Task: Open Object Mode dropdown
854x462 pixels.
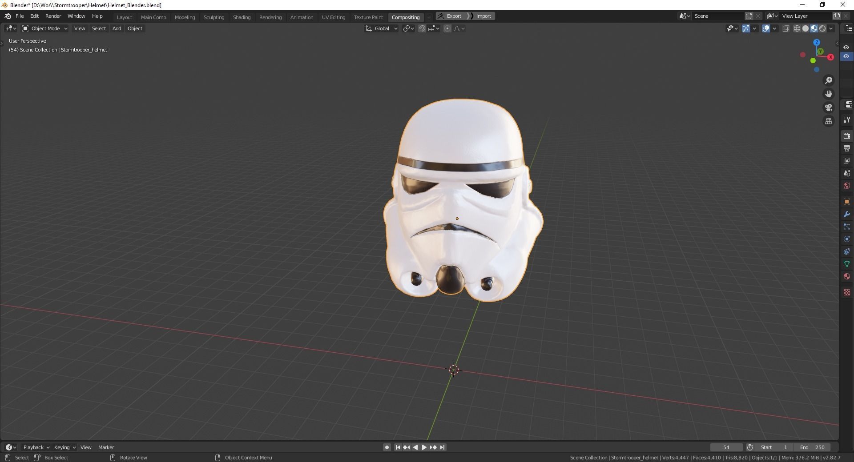Action: click(44, 28)
